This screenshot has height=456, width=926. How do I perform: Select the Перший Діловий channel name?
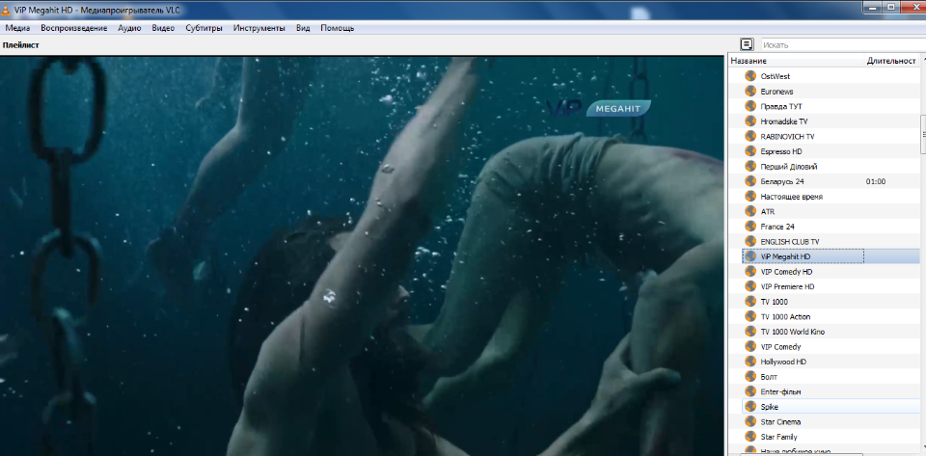[x=788, y=167]
